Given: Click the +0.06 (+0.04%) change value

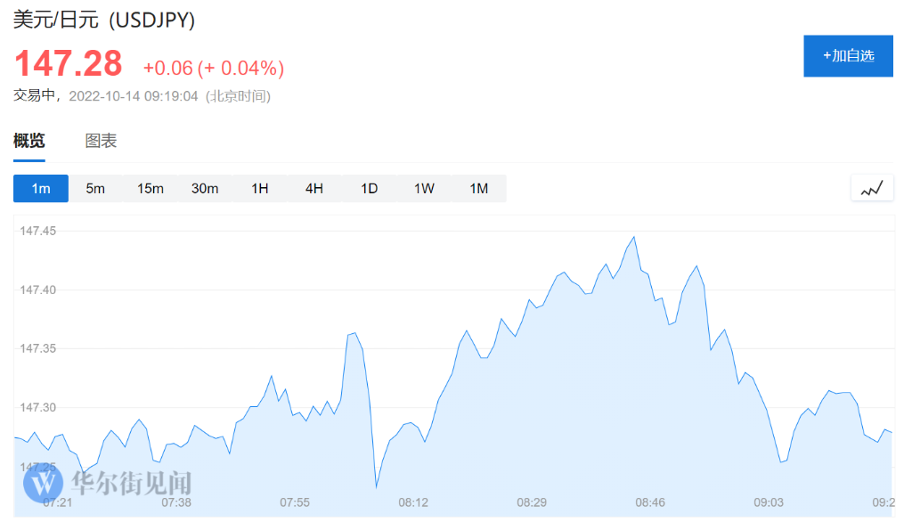Looking at the screenshot, I should (x=213, y=68).
